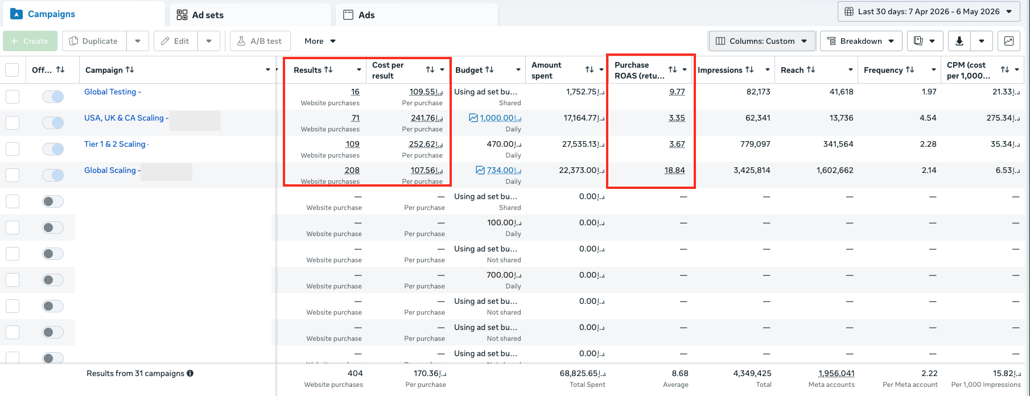Viewport: 1030px width, 396px height.
Task: Click the 1,956,041 total reach value
Action: pos(837,373)
